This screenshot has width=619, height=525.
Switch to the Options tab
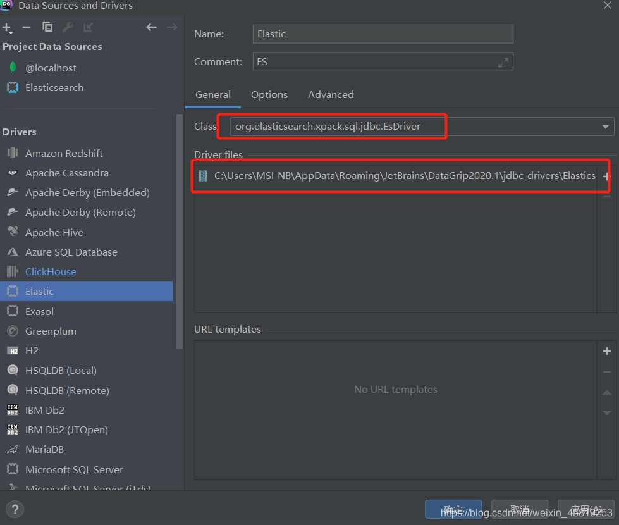pos(269,95)
